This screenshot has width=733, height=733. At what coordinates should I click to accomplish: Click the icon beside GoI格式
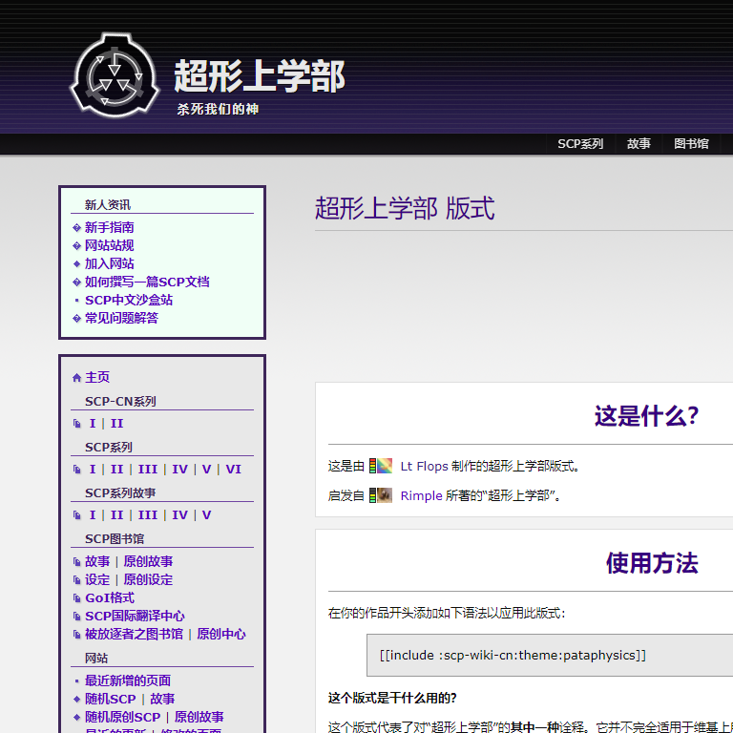pyautogui.click(x=77, y=598)
